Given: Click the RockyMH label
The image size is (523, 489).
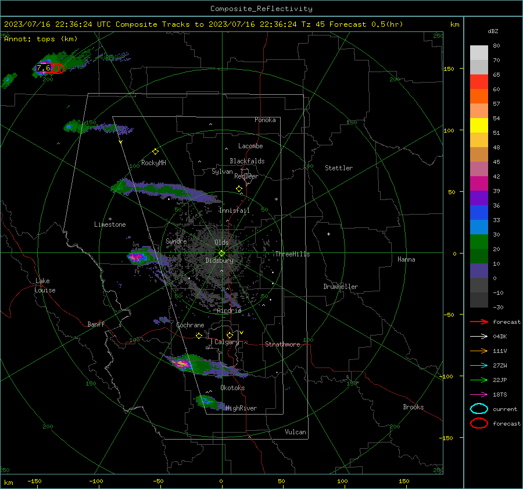Looking at the screenshot, I should (x=153, y=163).
